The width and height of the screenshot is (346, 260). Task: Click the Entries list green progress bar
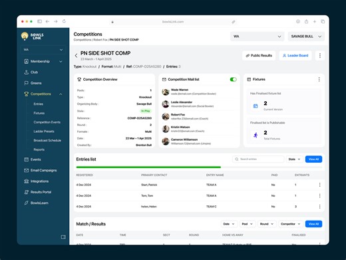click(148, 167)
